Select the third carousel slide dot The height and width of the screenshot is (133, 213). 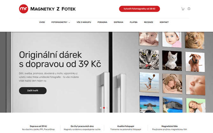point(107,108)
